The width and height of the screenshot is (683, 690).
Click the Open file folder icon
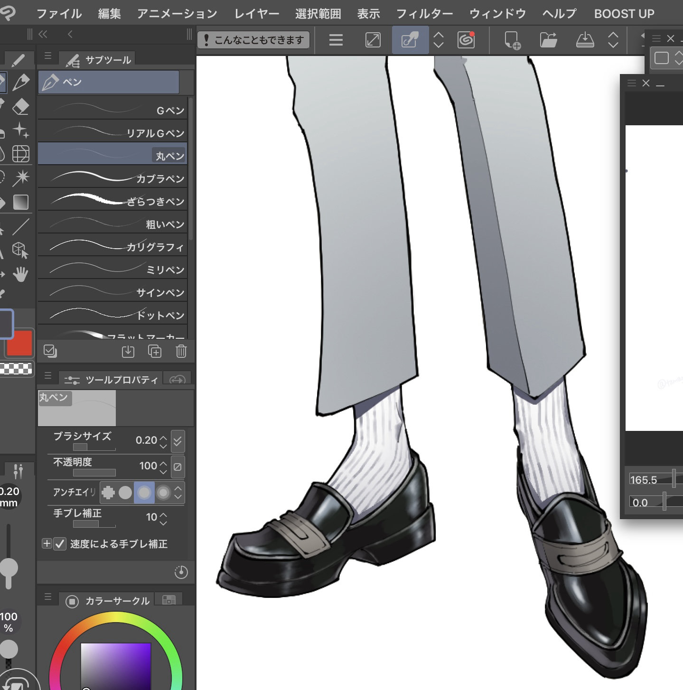coord(548,40)
